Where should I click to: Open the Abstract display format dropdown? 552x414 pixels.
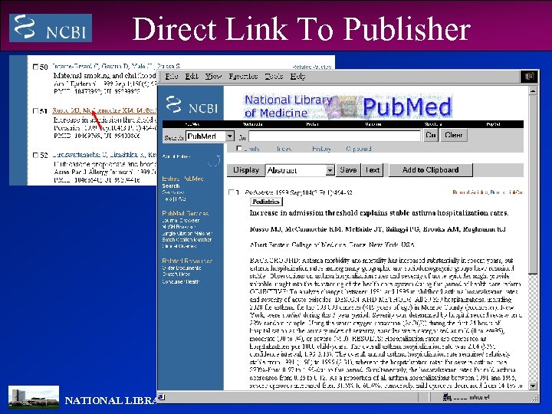(300, 170)
